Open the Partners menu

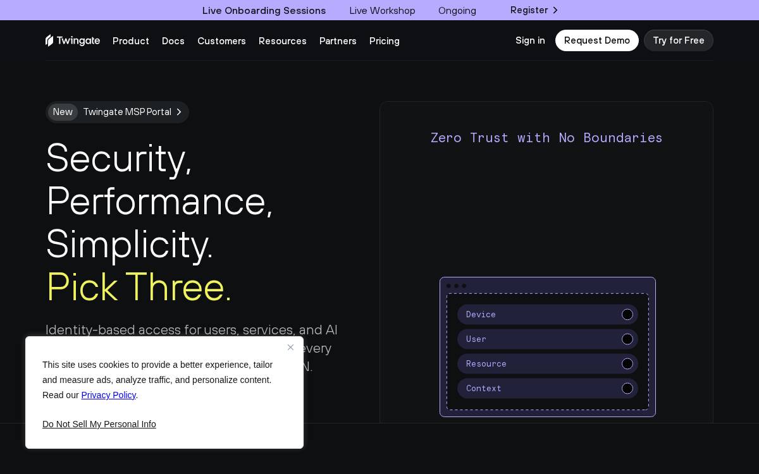[338, 40]
